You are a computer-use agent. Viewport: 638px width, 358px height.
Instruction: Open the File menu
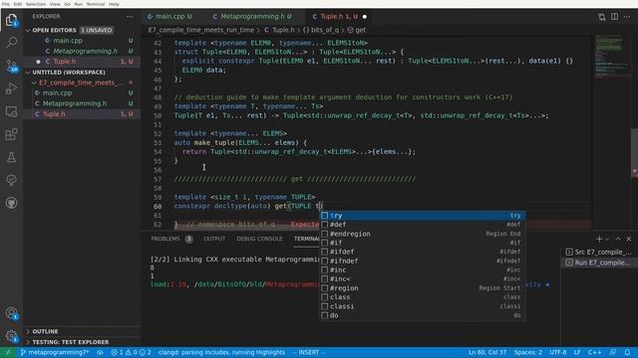[6, 4]
